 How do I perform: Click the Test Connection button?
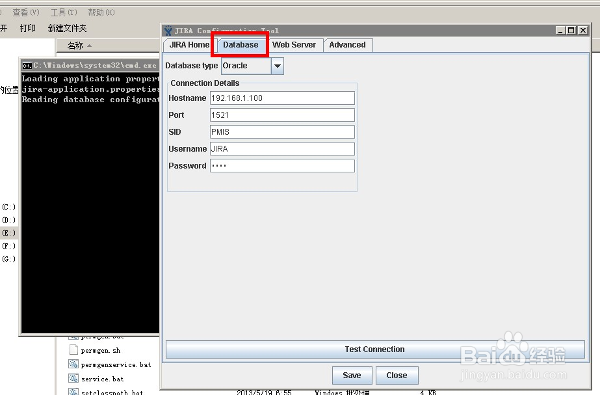375,349
